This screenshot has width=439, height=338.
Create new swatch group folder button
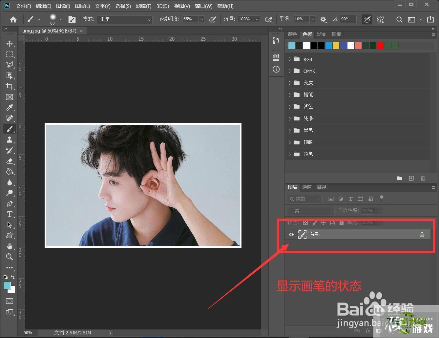point(399,178)
